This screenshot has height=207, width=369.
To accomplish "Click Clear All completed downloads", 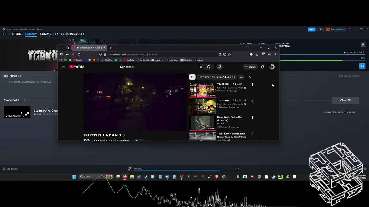I will [x=345, y=100].
